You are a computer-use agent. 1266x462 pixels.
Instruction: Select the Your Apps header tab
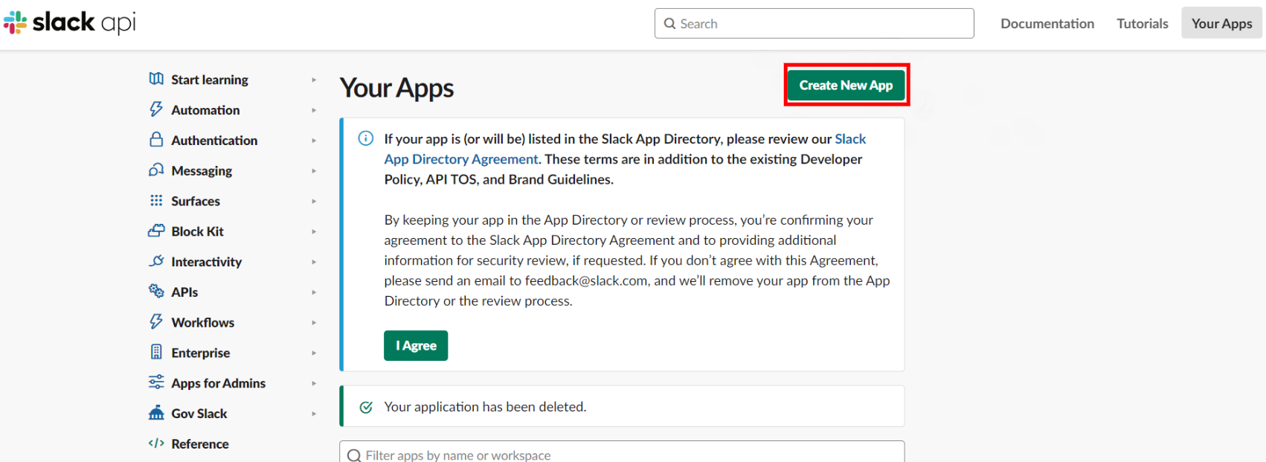tap(1221, 24)
